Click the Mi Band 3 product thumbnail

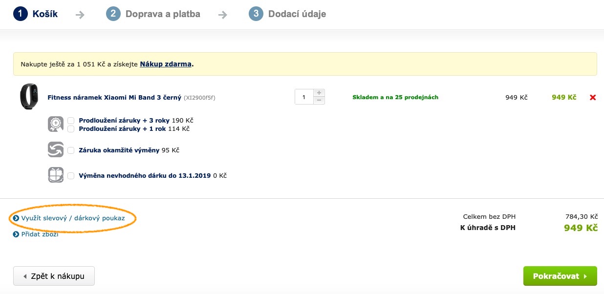pos(29,97)
